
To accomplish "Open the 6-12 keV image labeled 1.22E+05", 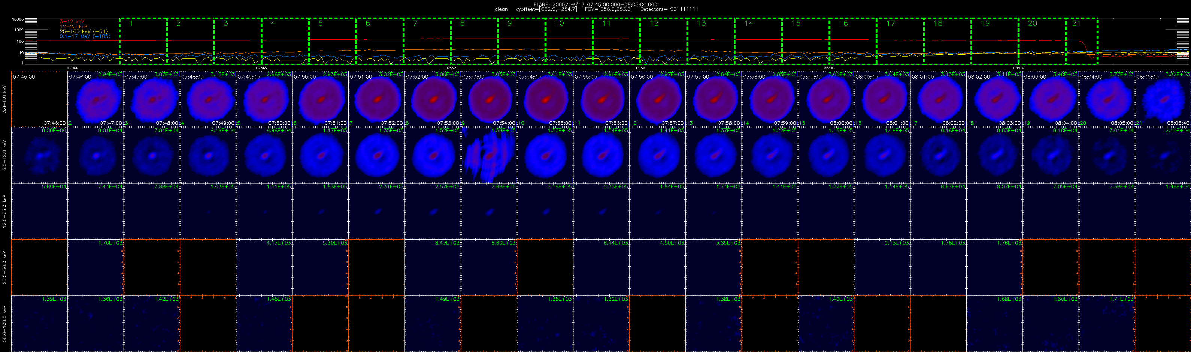I will point(770,155).
